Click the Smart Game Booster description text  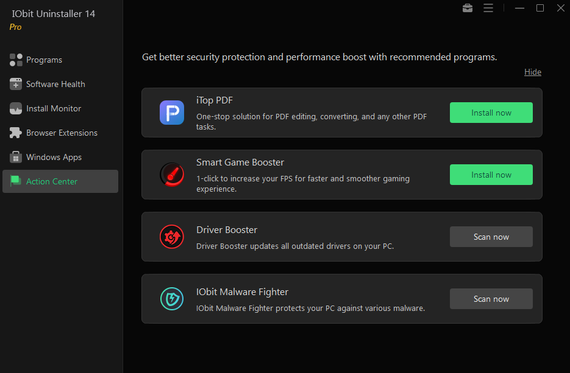point(303,184)
